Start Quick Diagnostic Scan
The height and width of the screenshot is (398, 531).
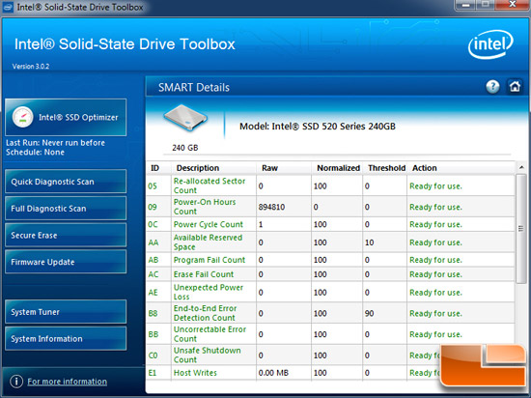click(x=66, y=182)
